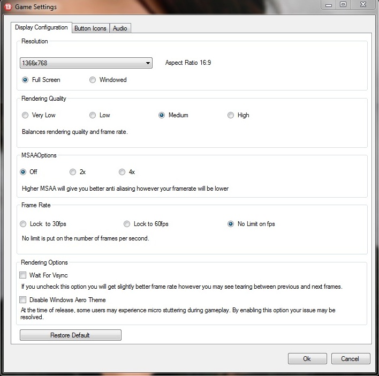Minimize the Game Settings window
This screenshot has height=376, width=379.
[x=329, y=5]
